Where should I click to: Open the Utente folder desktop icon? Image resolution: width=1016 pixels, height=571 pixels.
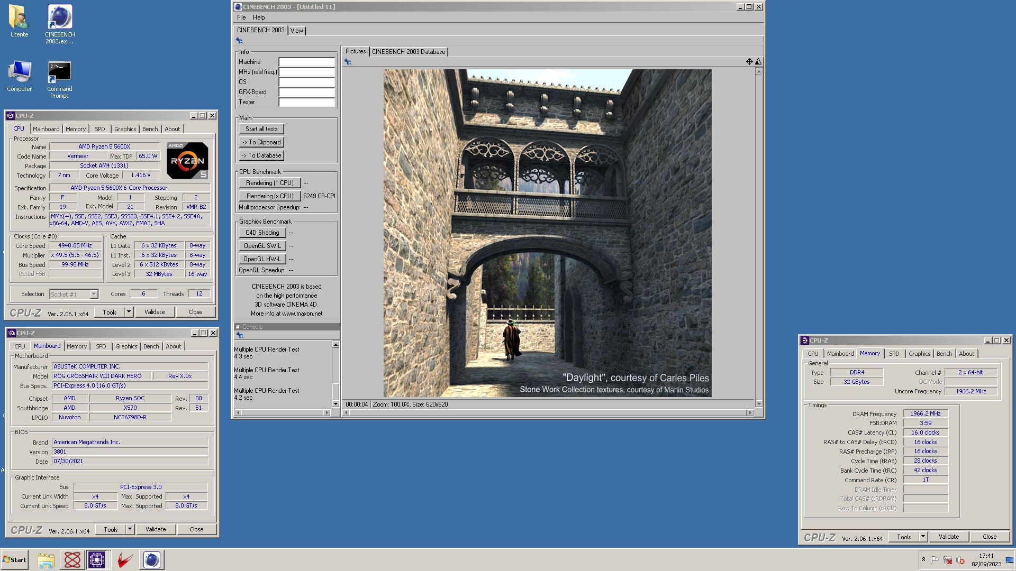(x=19, y=21)
